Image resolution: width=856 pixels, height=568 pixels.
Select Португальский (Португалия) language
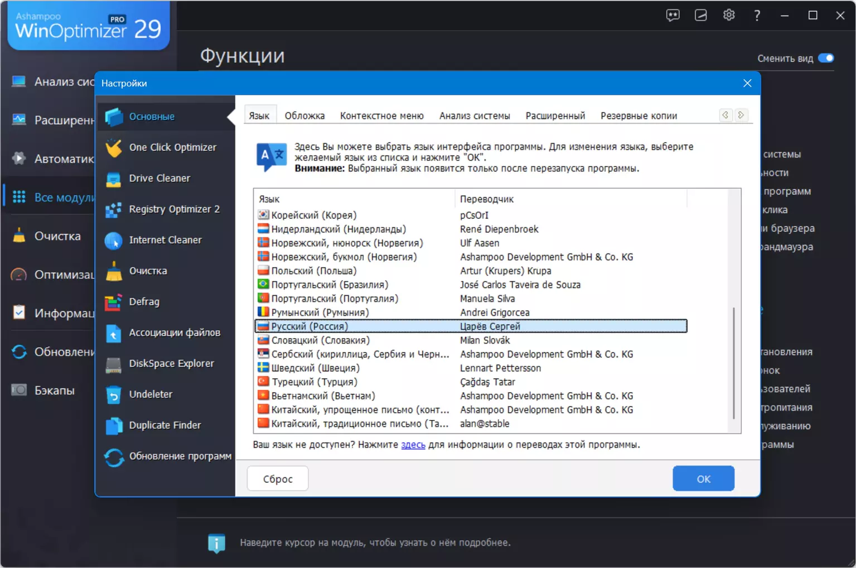click(x=471, y=299)
